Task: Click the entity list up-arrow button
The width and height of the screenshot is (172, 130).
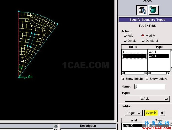Action: pyautogui.click(x=162, y=113)
